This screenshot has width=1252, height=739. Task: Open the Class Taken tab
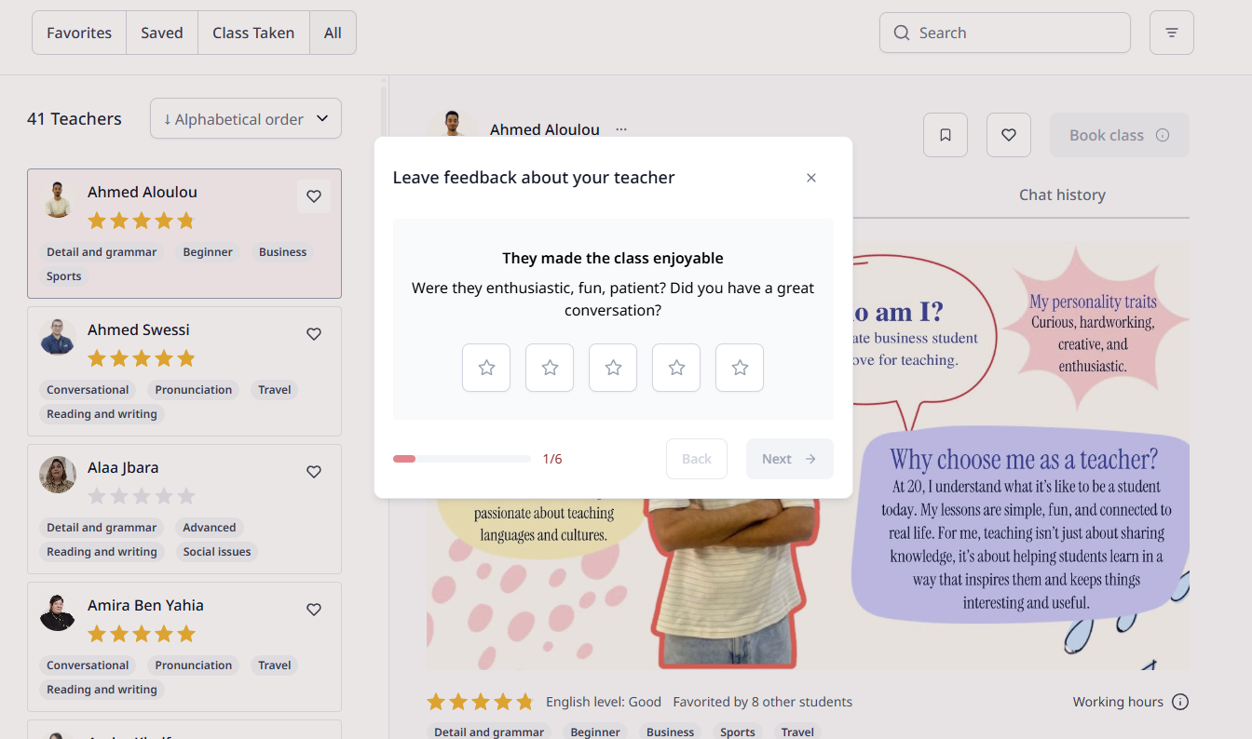tap(253, 33)
